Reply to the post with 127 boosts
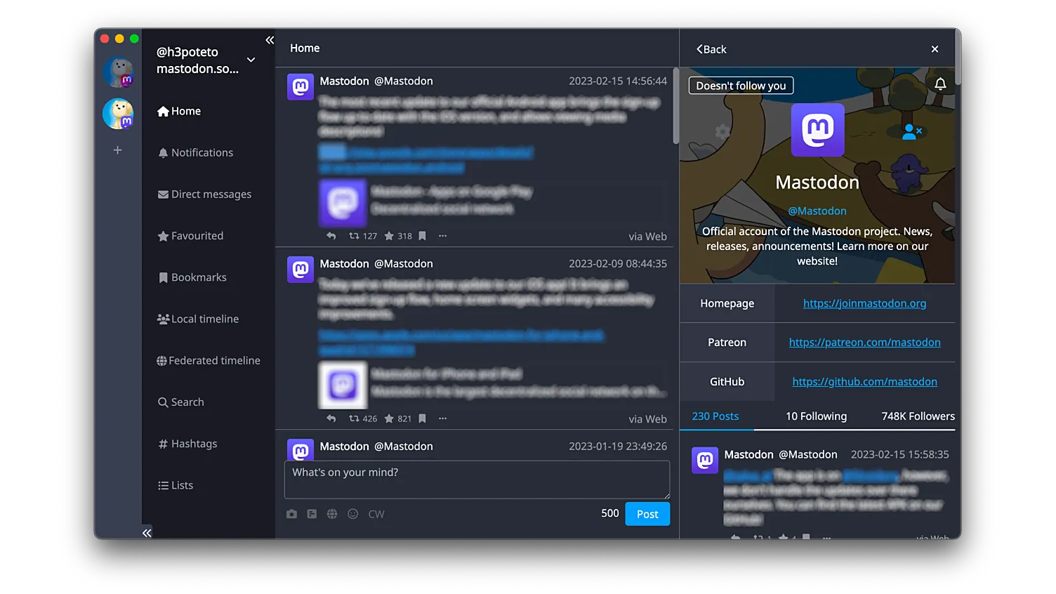Image resolution: width=1056 pixels, height=594 pixels. 331,236
